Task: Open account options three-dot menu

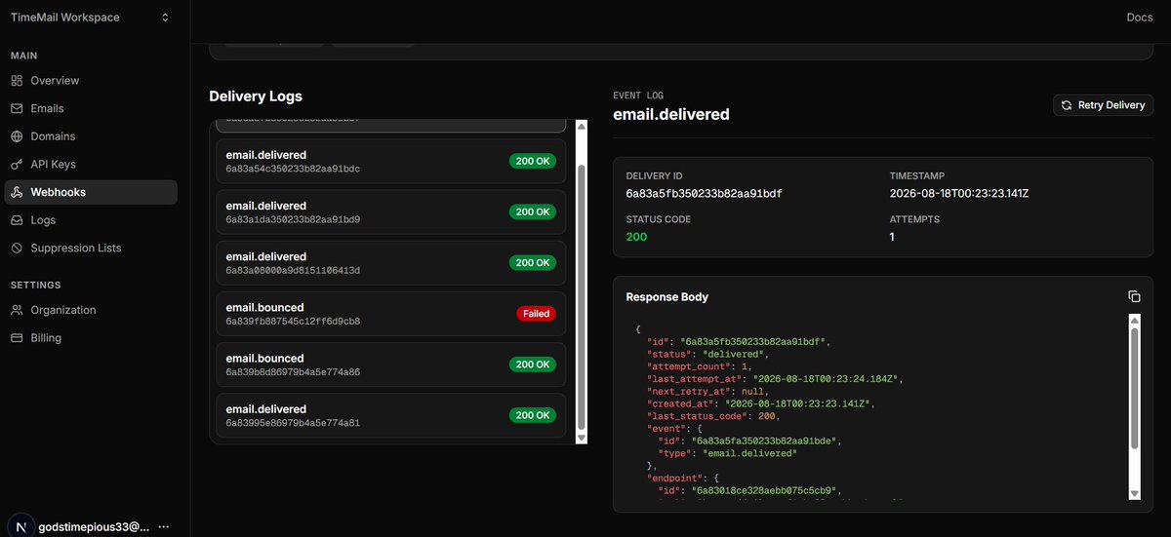Action: (163, 526)
